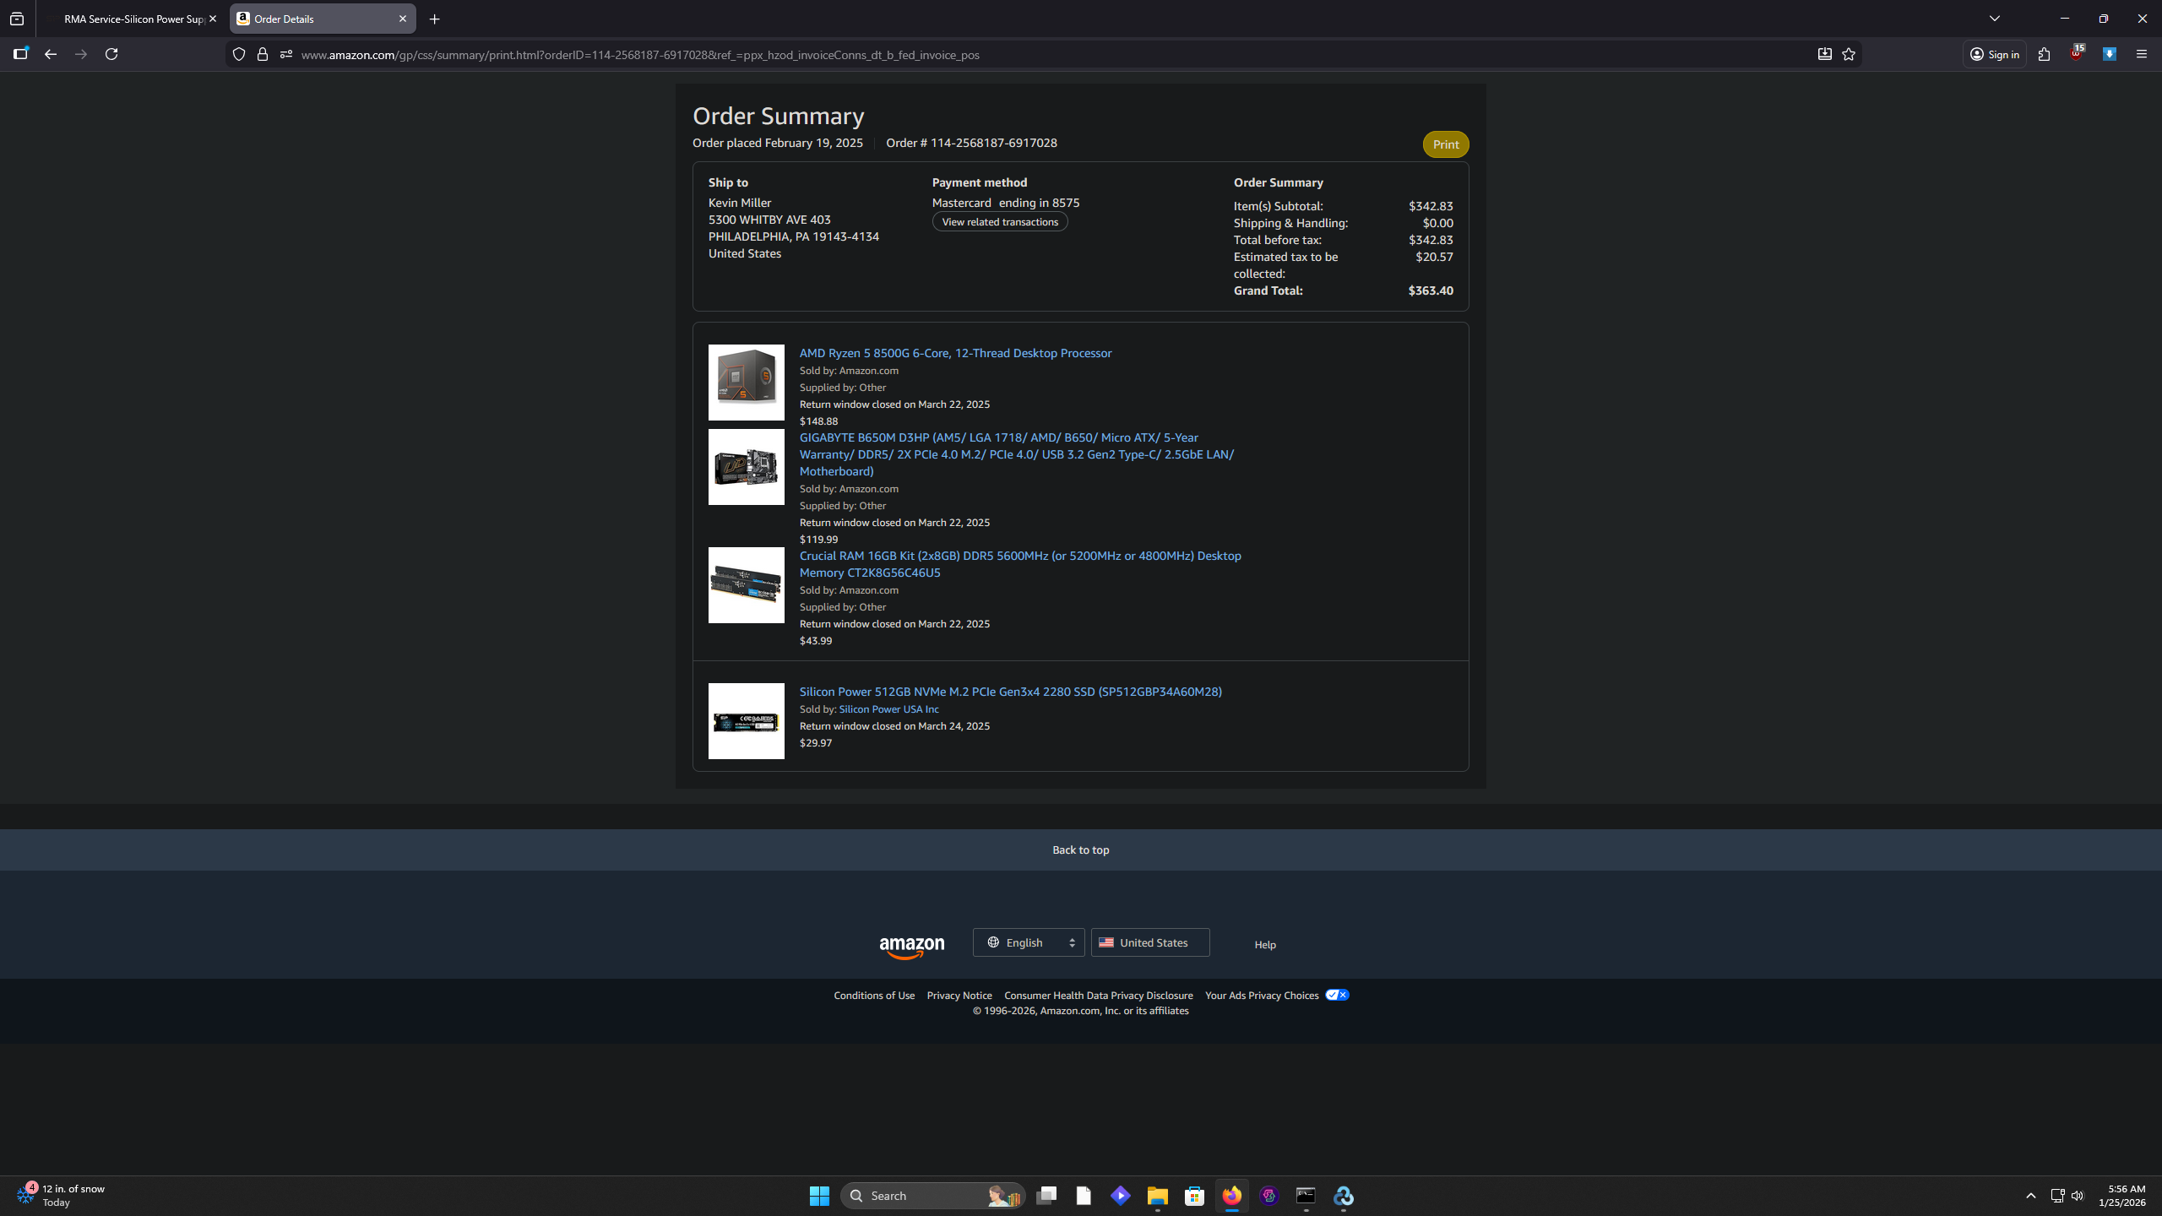The image size is (2162, 1216).
Task: Expand the list-all-tabs chevron
Action: click(1995, 19)
